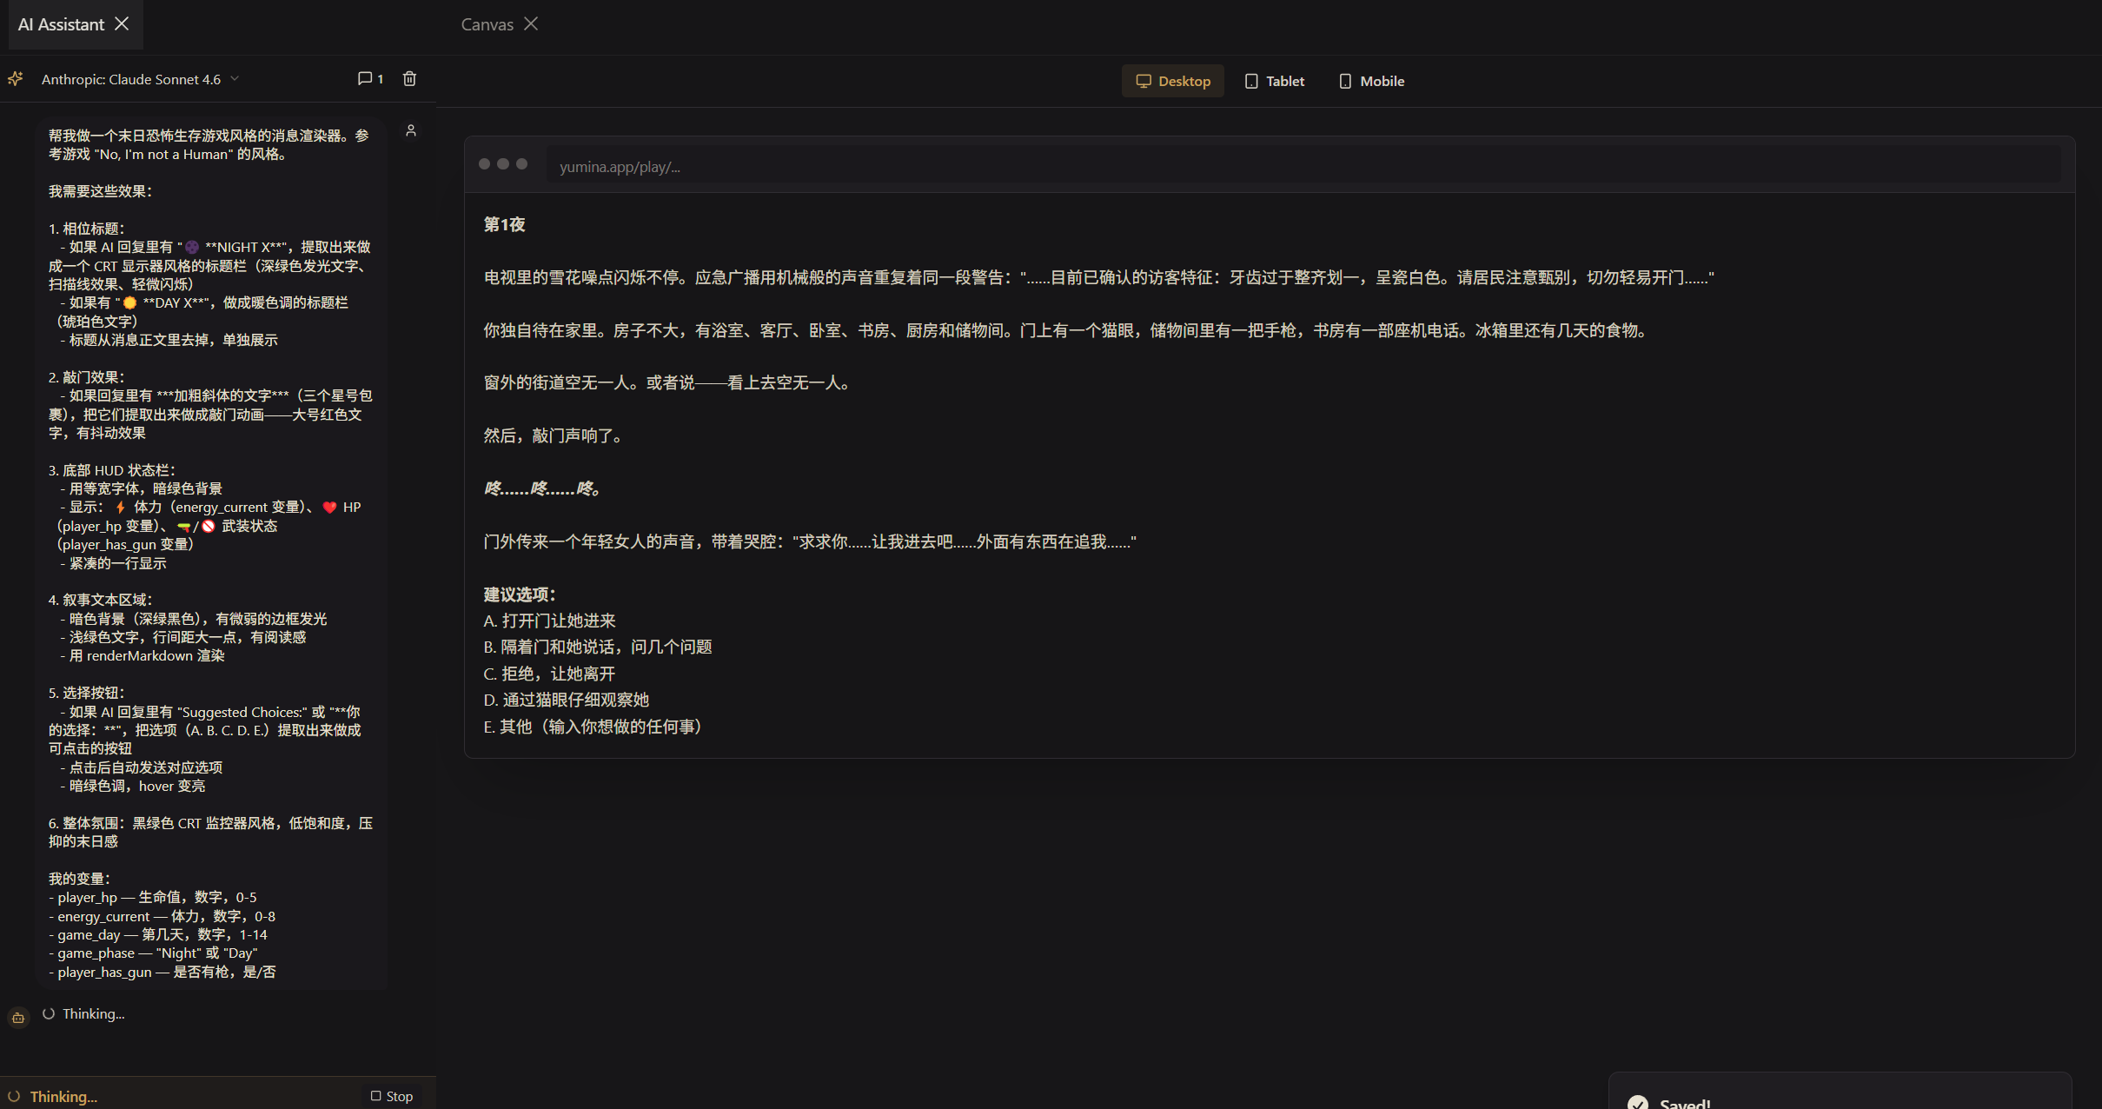Click the sparkle AI icon beside model name
The image size is (2102, 1109).
tap(15, 78)
